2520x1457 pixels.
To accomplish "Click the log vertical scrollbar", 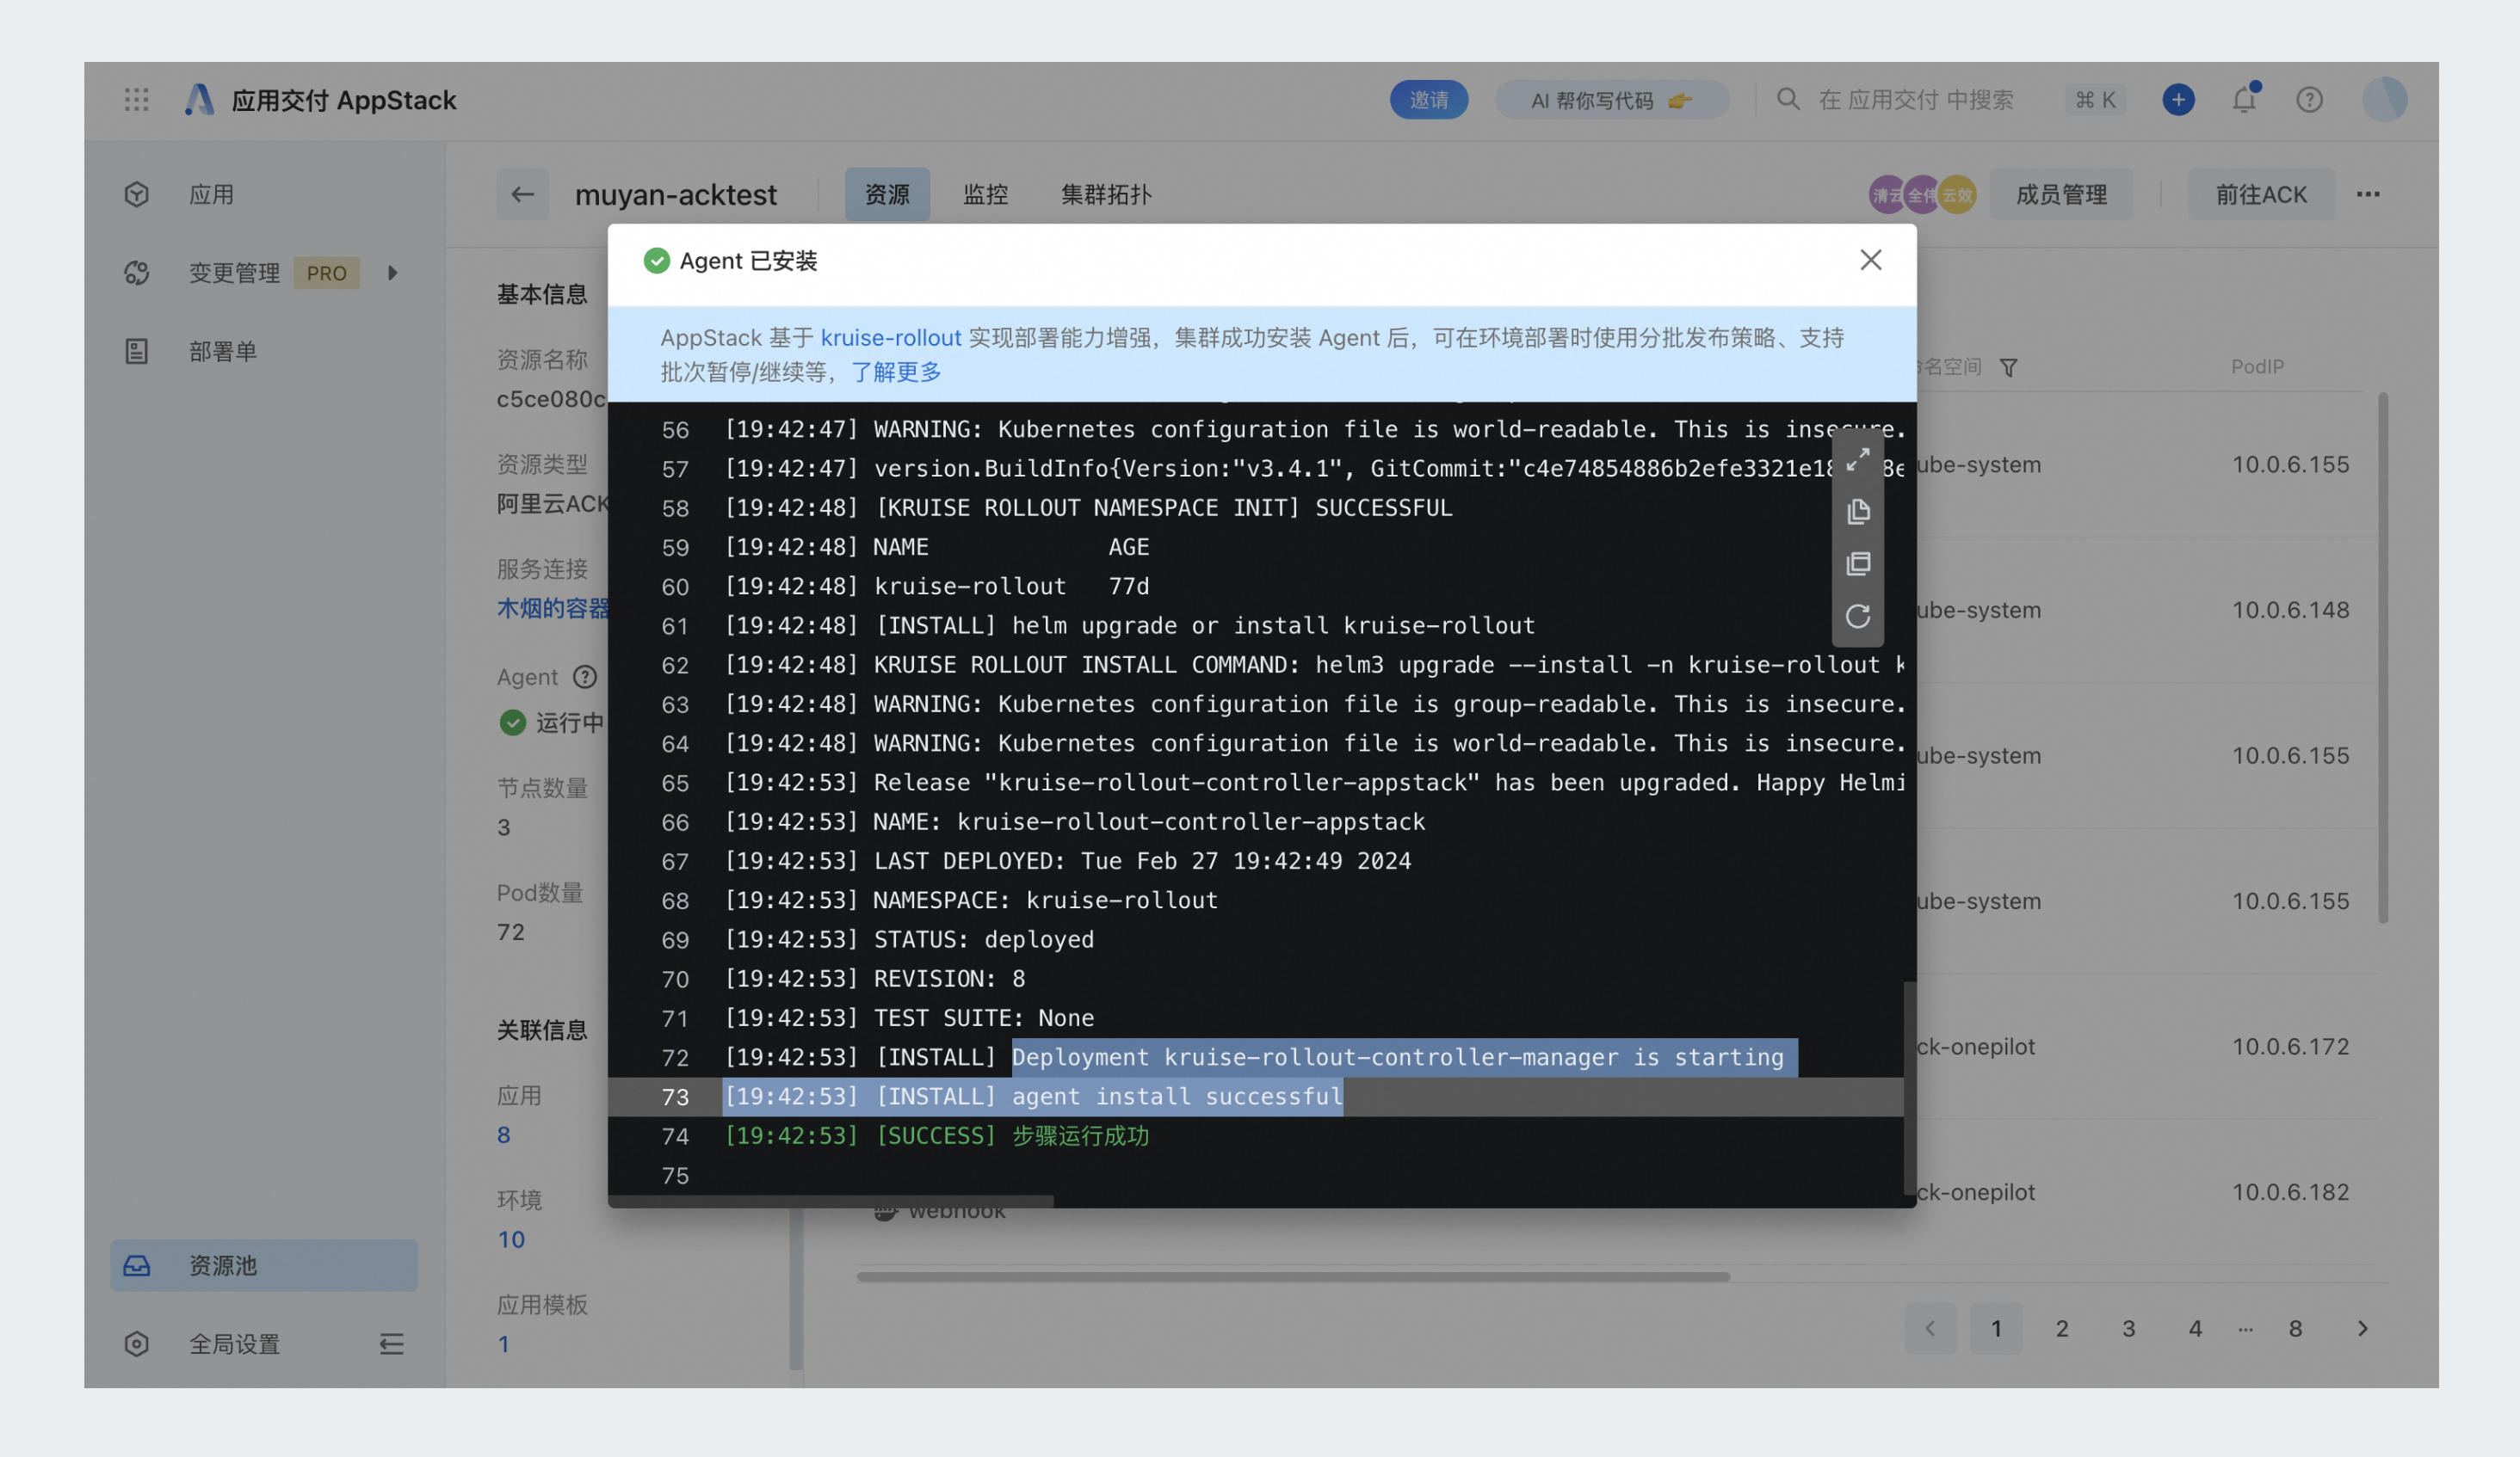I will coord(1910,1087).
